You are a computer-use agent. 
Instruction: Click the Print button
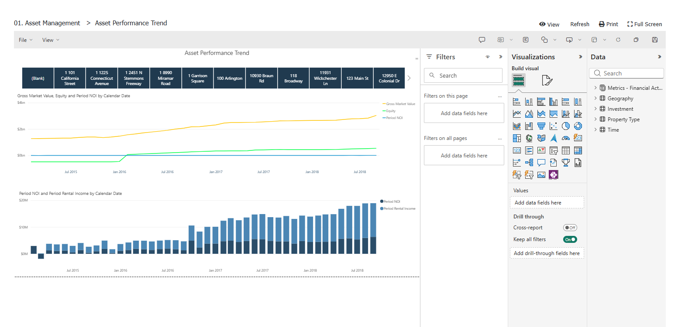point(608,24)
